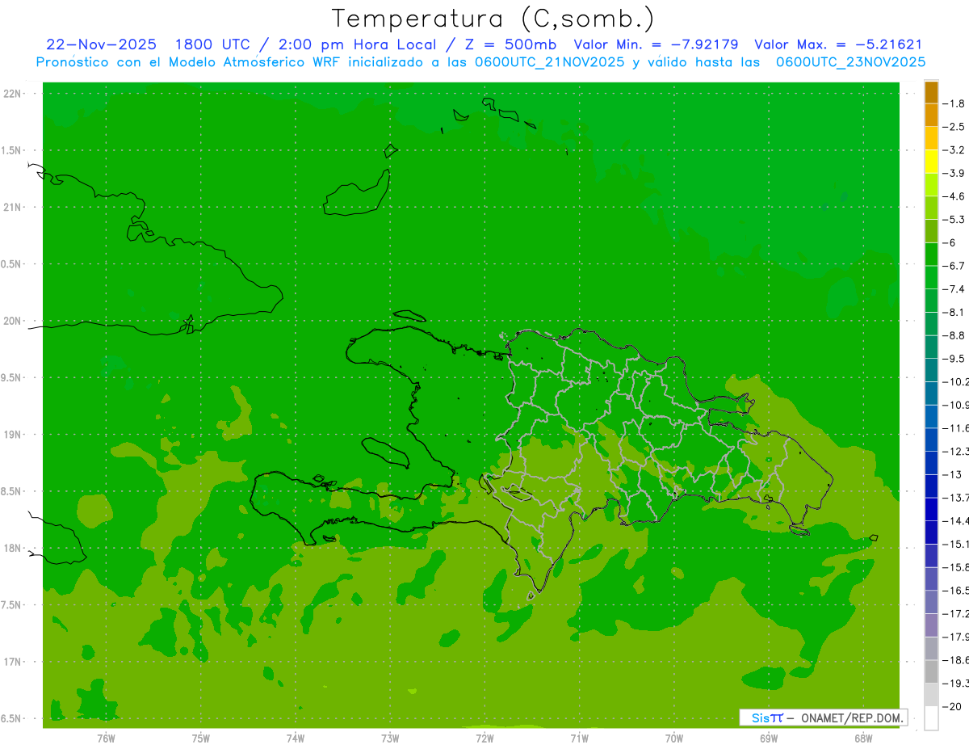Click the '-6.7' colorbar label
This screenshot has height=749, width=969.
tap(954, 266)
